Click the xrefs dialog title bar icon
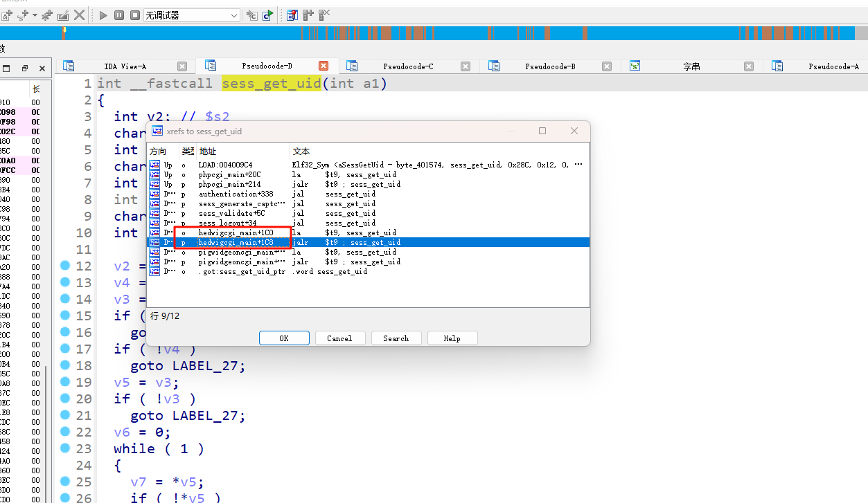 point(157,131)
